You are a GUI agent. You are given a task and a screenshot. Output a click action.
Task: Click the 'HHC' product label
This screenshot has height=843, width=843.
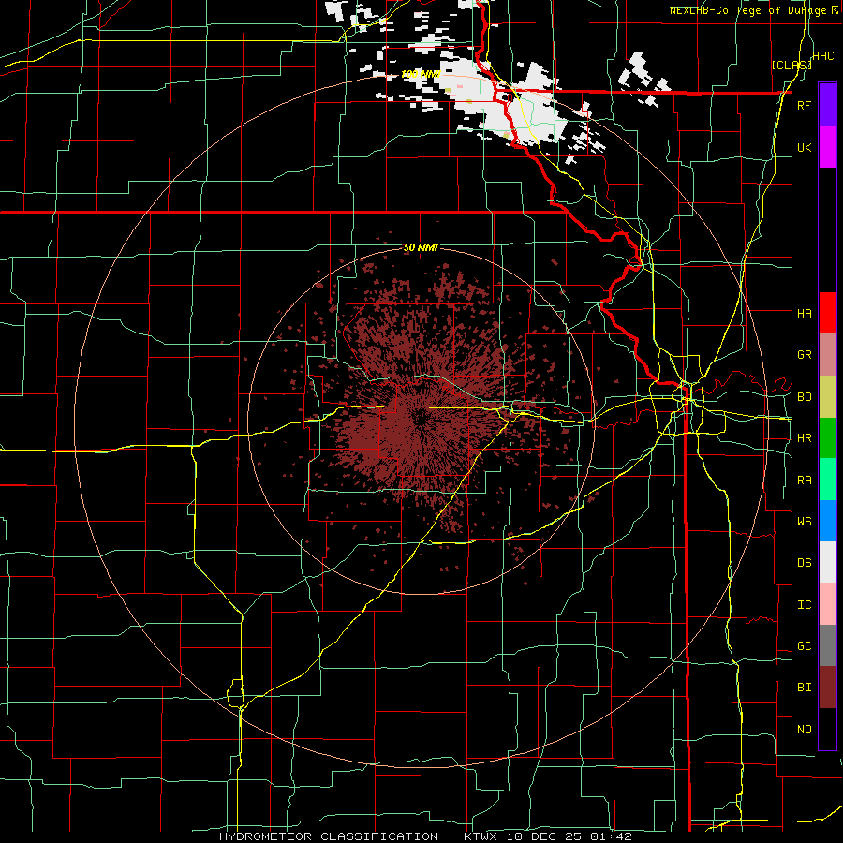(822, 56)
